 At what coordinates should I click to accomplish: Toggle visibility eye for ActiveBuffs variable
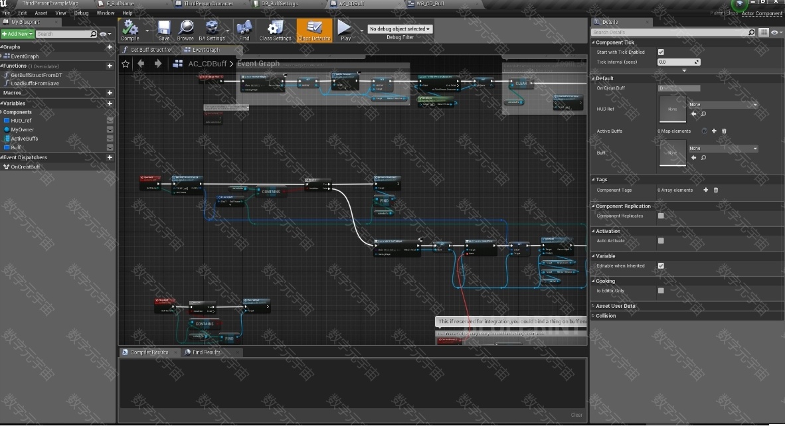click(110, 139)
